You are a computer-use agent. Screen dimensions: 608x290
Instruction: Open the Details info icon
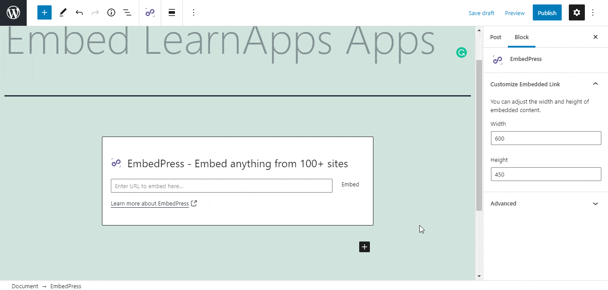pyautogui.click(x=111, y=12)
